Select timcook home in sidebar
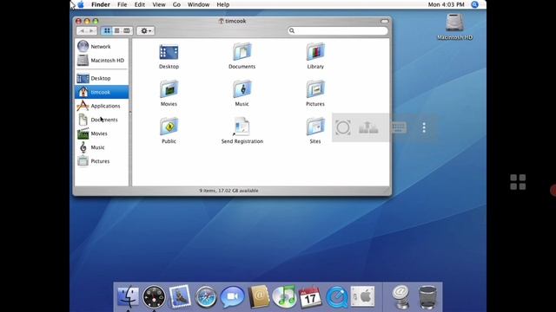Image resolution: width=556 pixels, height=312 pixels. (x=102, y=92)
